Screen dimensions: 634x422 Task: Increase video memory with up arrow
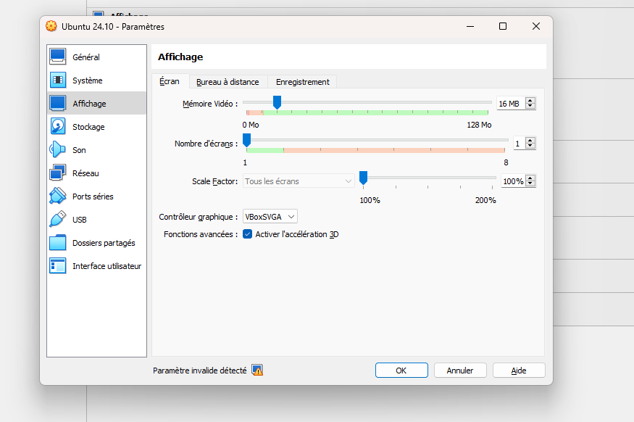(x=530, y=100)
